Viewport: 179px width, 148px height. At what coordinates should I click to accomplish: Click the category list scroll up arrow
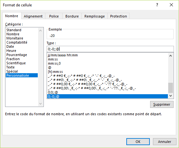[40, 31]
